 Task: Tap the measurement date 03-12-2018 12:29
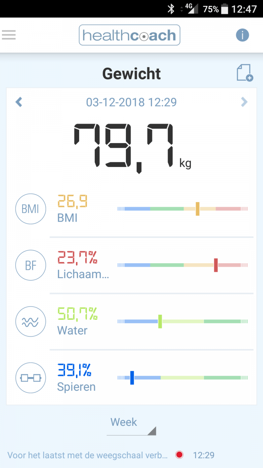[131, 102]
